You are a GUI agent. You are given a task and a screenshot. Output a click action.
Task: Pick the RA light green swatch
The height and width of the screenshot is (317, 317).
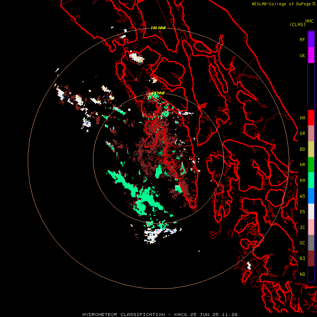point(311,180)
